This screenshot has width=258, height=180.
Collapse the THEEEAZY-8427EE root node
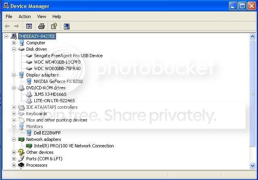pyautogui.click(x=6, y=36)
